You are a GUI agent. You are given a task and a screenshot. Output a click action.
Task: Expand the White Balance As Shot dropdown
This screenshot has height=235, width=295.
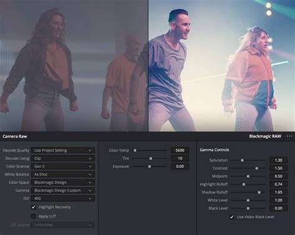63,175
